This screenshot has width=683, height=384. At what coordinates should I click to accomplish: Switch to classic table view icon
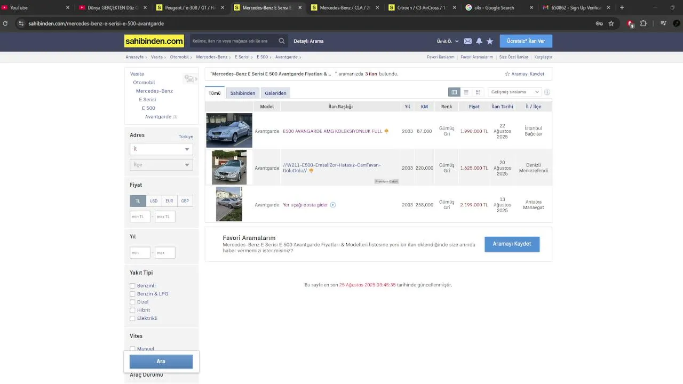pyautogui.click(x=454, y=92)
